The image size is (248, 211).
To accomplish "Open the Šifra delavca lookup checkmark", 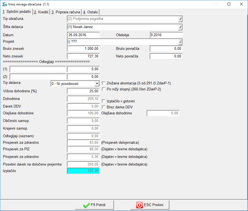I will [x=180, y=27].
